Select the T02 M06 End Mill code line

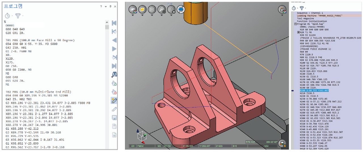click(38, 92)
